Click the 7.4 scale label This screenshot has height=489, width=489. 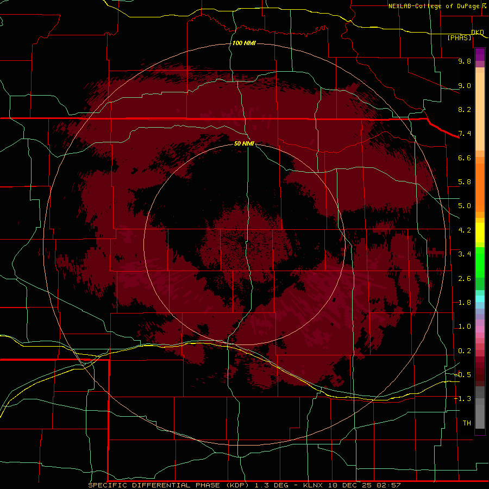coord(465,134)
